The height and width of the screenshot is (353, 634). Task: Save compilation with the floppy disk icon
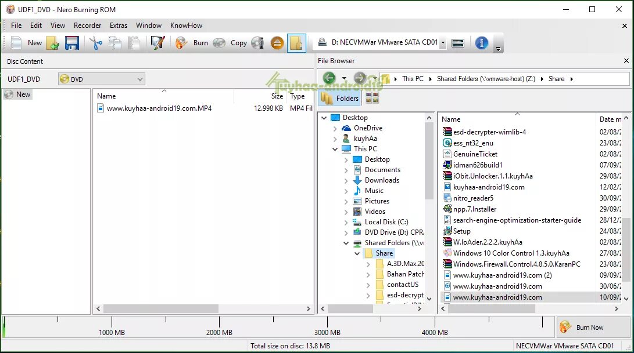[x=72, y=43]
